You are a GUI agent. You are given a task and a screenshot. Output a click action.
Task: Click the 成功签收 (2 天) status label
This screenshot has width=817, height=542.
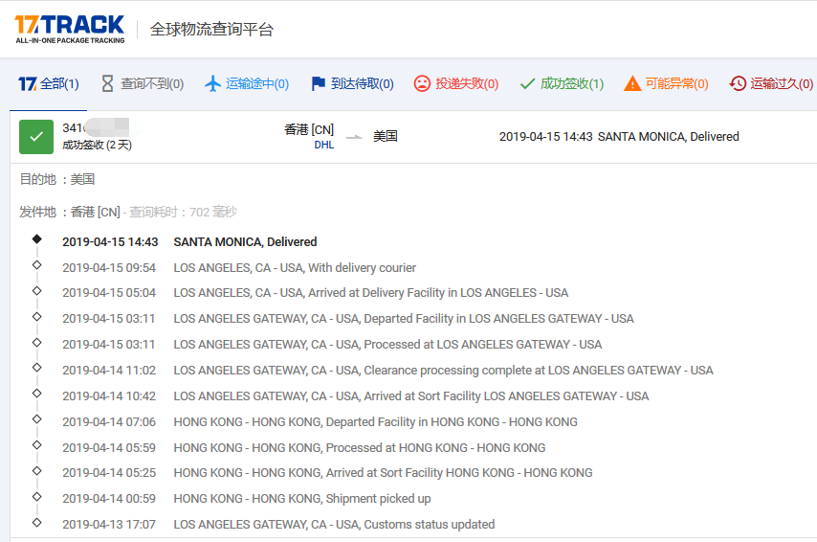click(x=97, y=146)
